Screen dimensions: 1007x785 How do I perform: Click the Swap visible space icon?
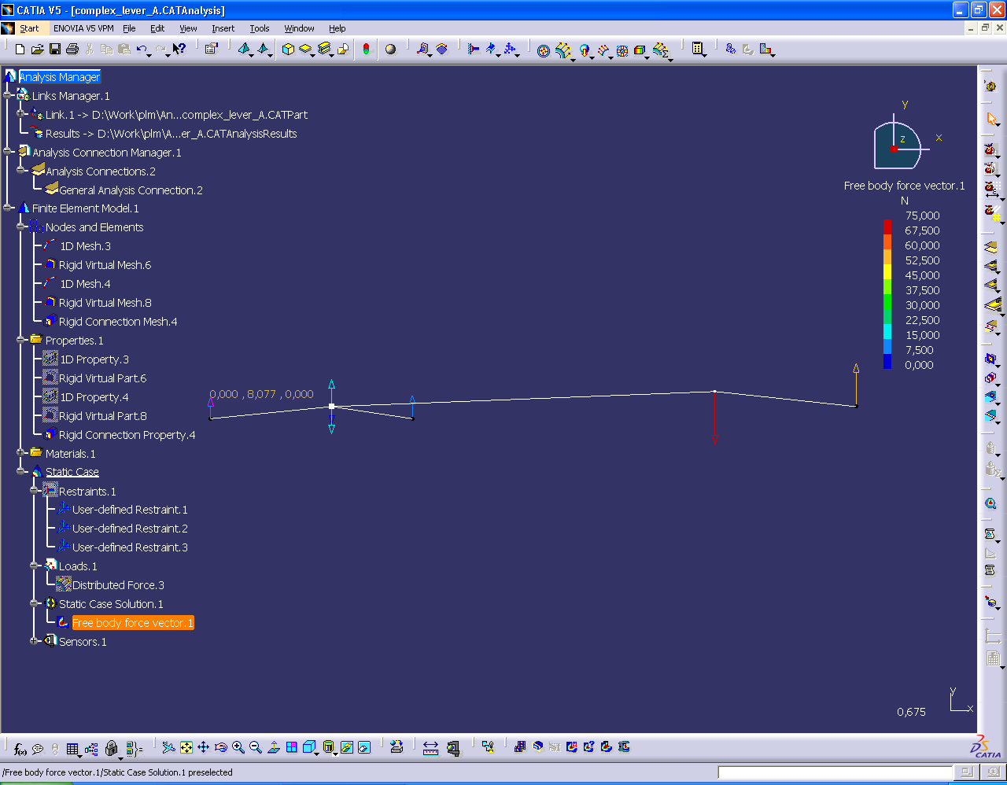[363, 747]
